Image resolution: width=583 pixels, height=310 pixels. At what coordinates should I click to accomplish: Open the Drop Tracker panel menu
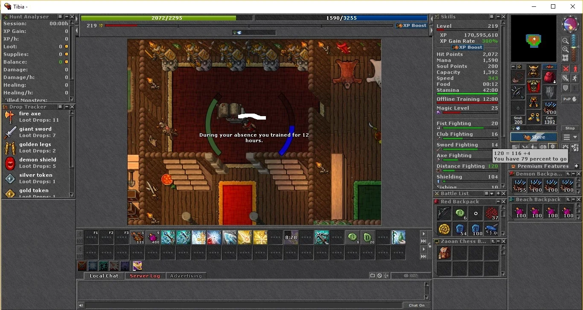[60, 107]
